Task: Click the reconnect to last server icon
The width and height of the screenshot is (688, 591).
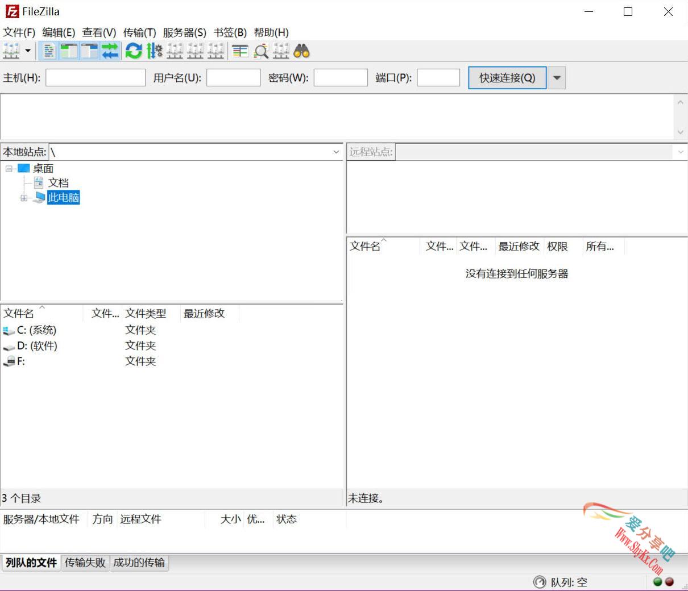Action: click(216, 51)
